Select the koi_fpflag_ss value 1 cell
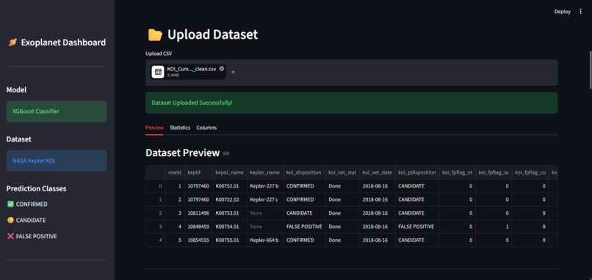 click(x=494, y=226)
